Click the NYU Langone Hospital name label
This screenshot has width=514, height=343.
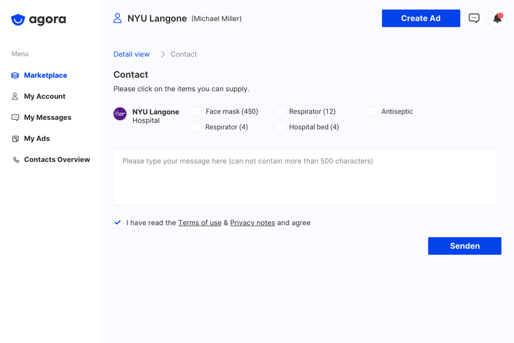click(156, 116)
